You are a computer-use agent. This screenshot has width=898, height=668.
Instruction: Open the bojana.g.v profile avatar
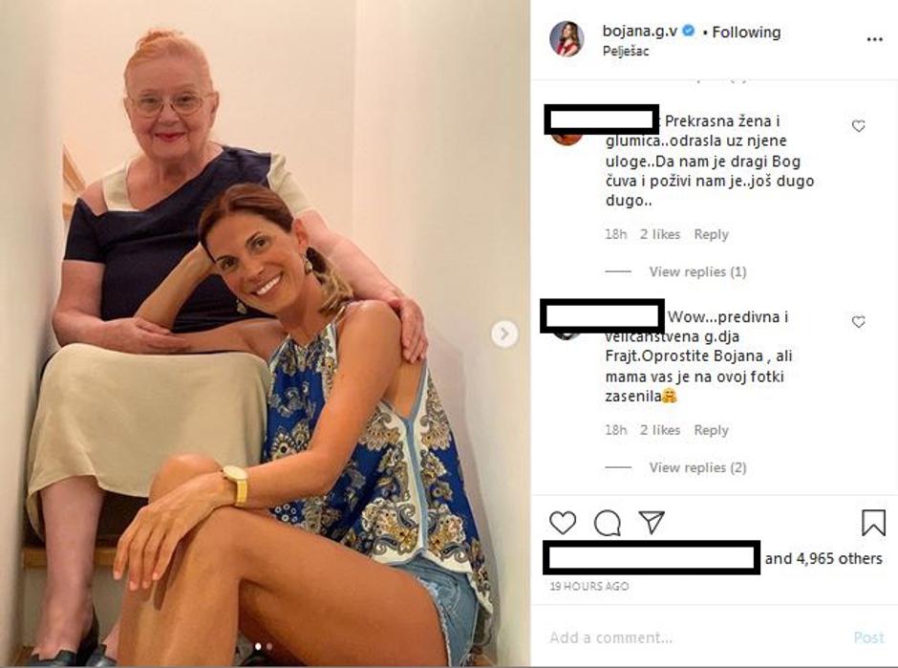tap(567, 39)
